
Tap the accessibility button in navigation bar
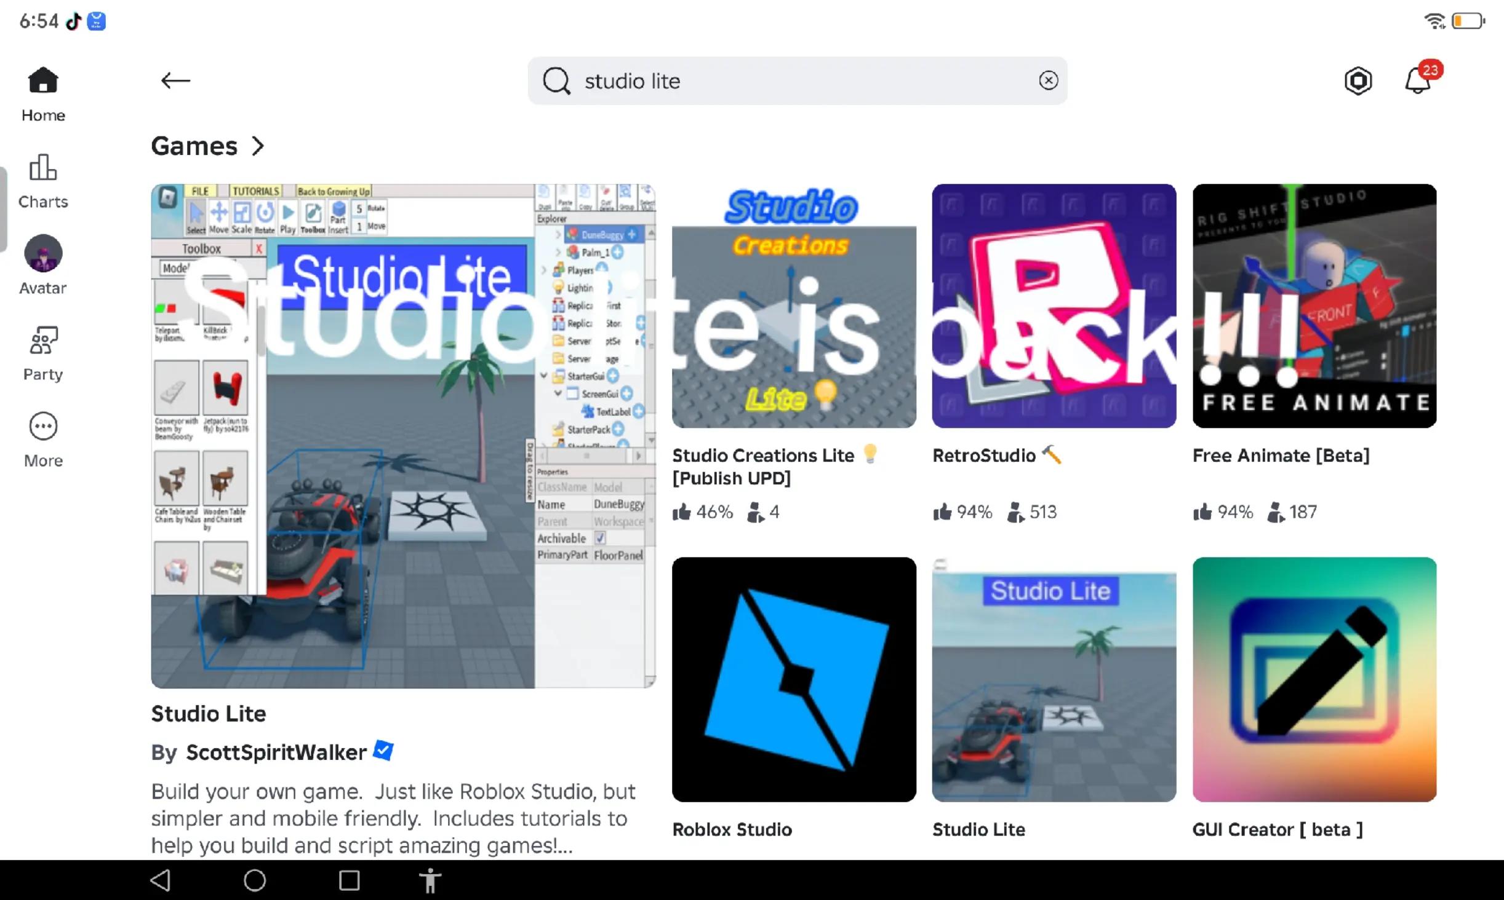[x=431, y=880]
